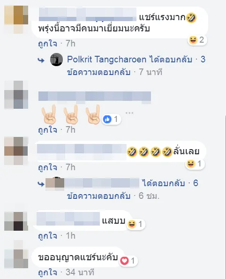
Task: Open the top commenter's blurred avatar
Action: click(x=16, y=20)
